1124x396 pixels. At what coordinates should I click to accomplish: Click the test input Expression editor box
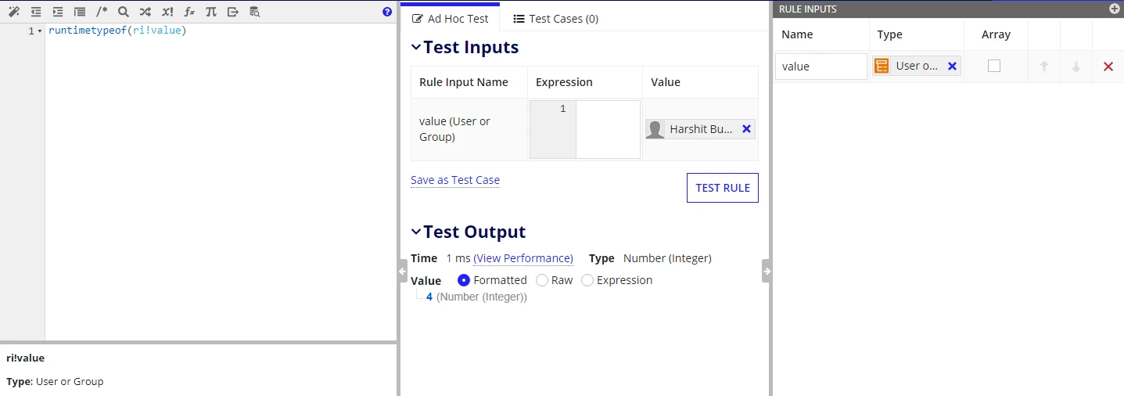click(x=585, y=129)
